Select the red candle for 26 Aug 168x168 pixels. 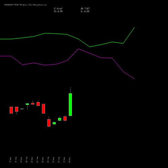[49, 123]
